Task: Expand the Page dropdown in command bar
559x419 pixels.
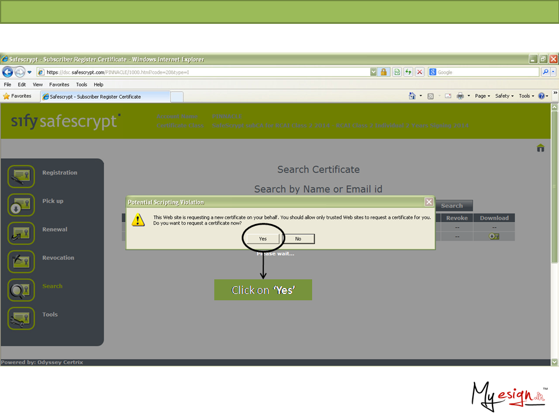Action: [x=482, y=96]
